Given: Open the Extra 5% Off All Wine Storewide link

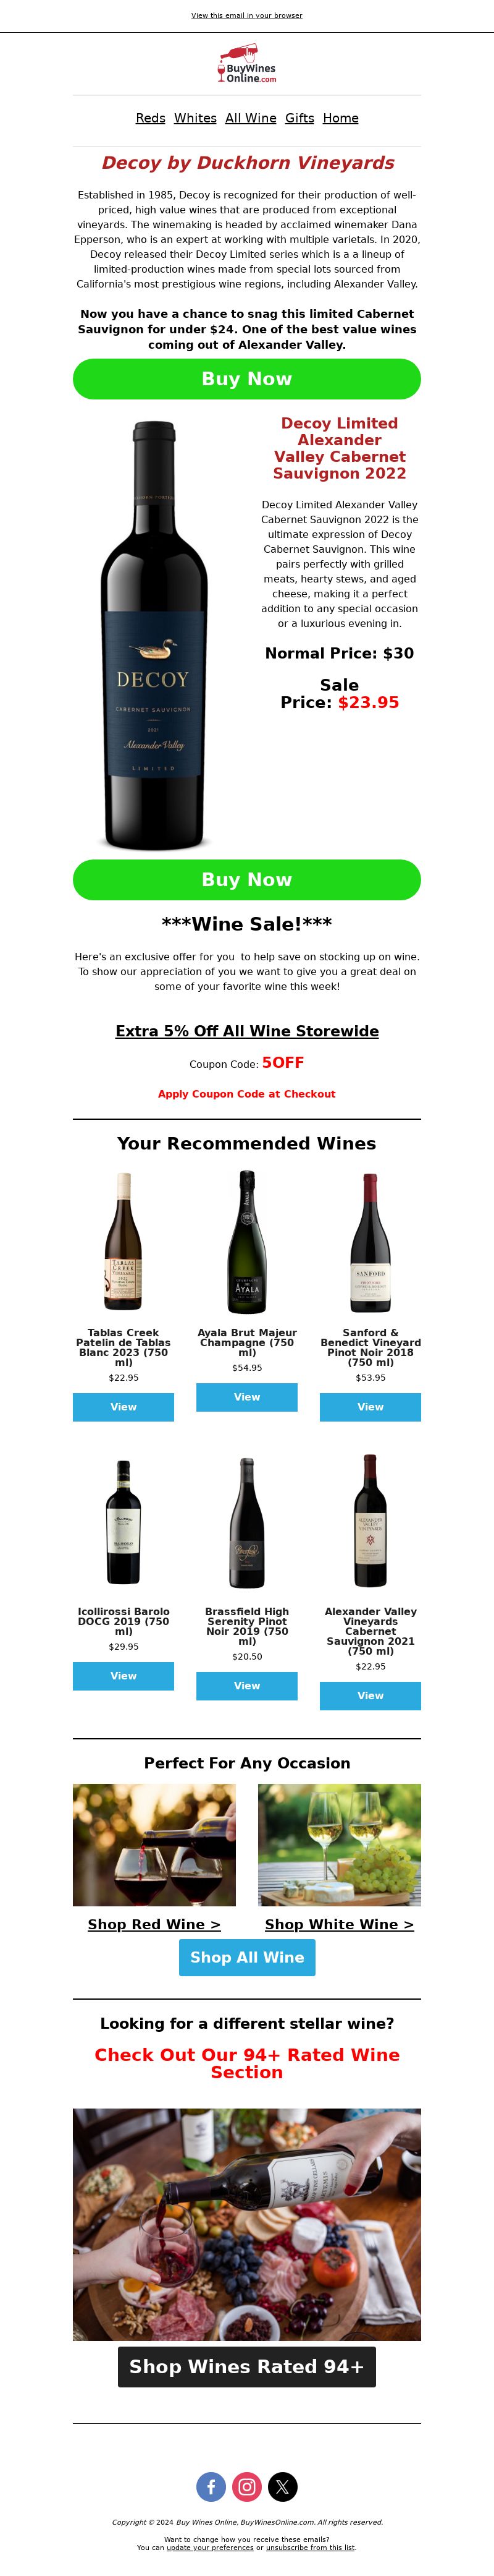Looking at the screenshot, I should point(246,1031).
